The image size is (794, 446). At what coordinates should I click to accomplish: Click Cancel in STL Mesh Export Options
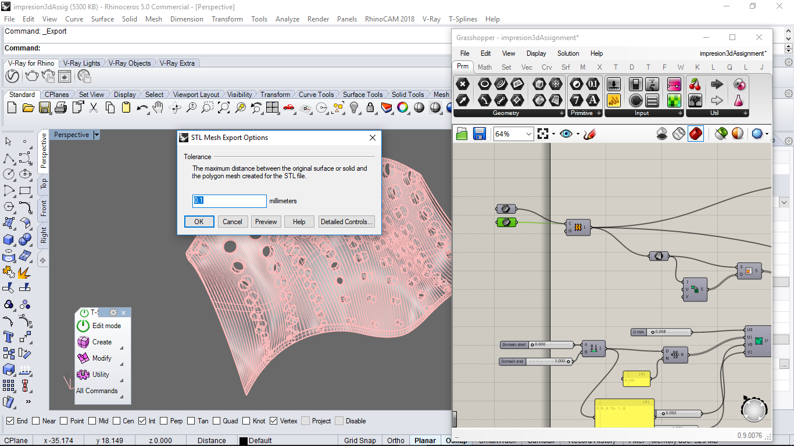[233, 222]
